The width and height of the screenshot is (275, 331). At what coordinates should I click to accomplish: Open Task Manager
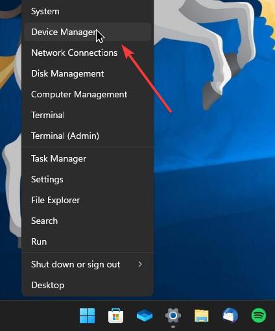[88, 158]
